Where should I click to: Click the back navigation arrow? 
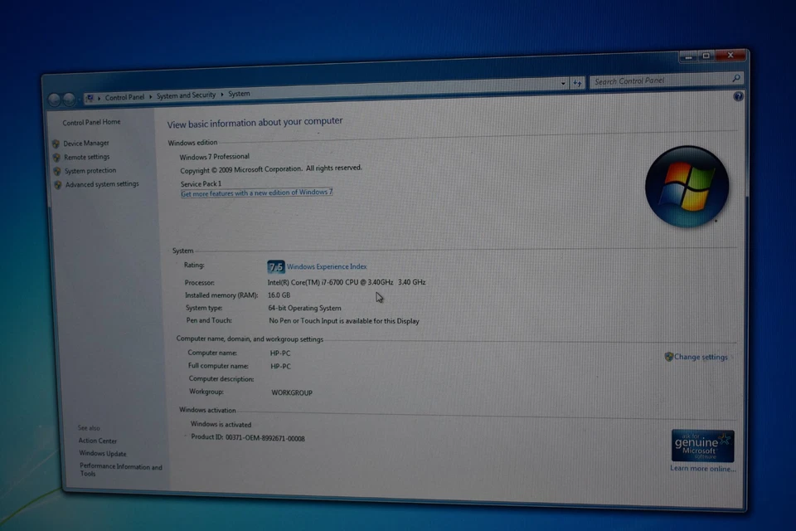click(52, 98)
